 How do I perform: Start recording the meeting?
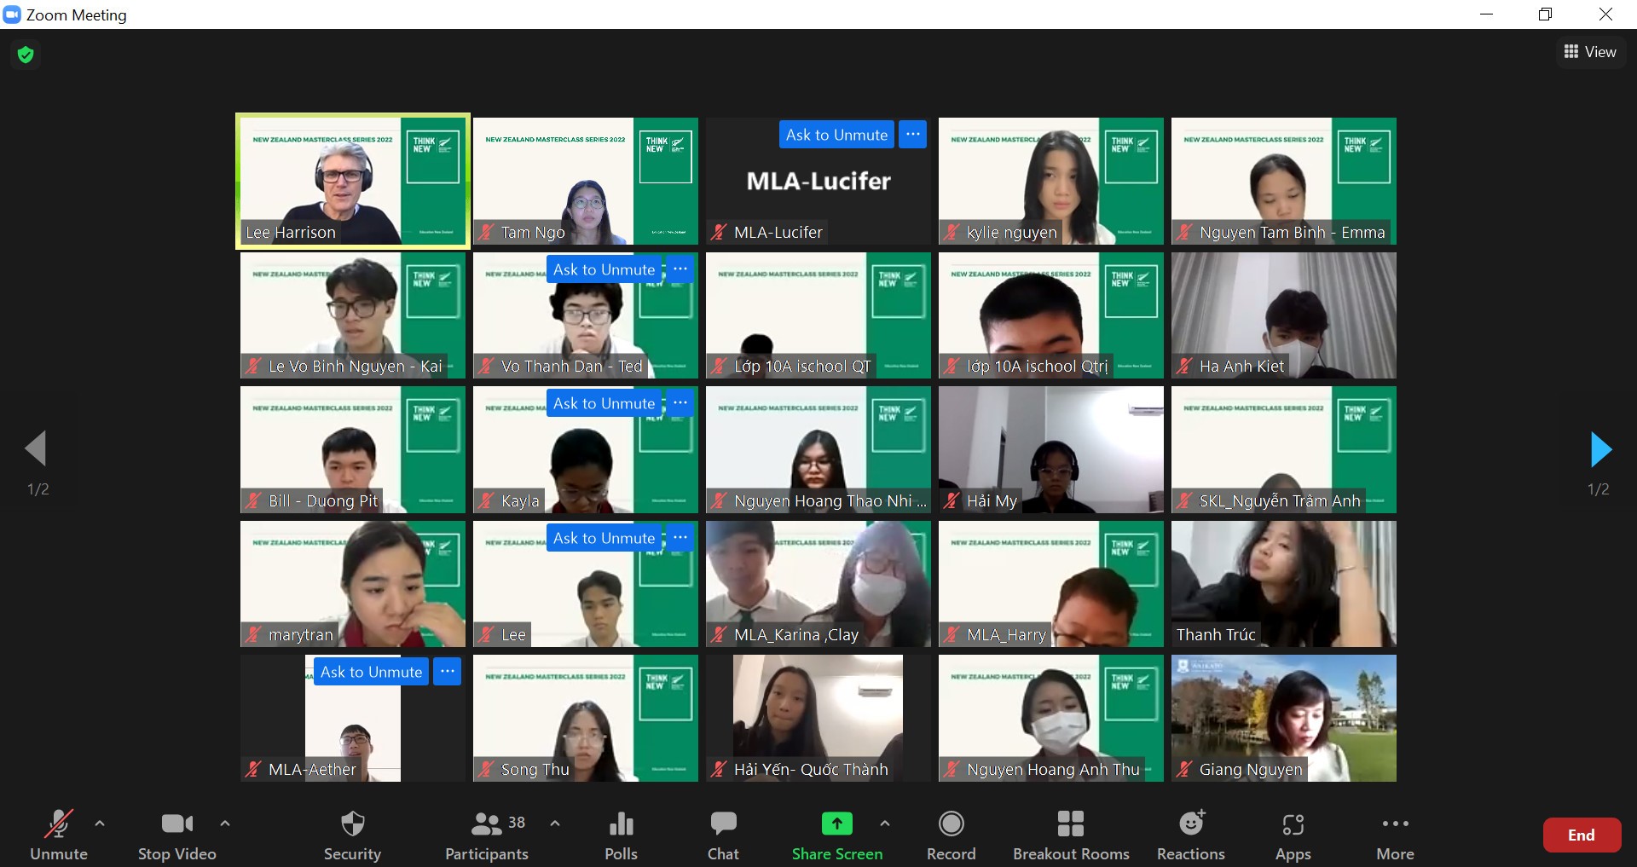point(951,835)
